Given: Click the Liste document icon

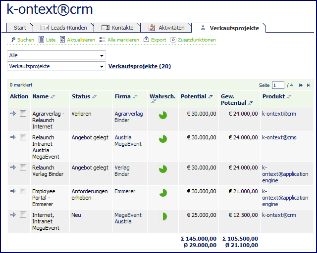Looking at the screenshot, I should point(41,40).
